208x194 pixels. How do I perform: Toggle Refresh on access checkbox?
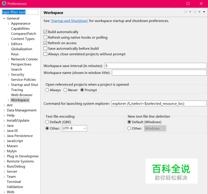tap(45, 43)
